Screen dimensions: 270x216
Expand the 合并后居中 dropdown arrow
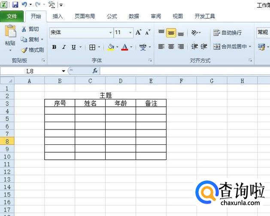250,46
